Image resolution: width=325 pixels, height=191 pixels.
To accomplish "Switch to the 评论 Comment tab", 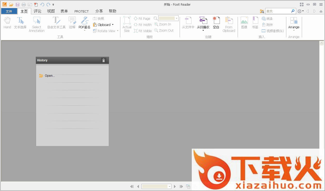I will (x=38, y=11).
